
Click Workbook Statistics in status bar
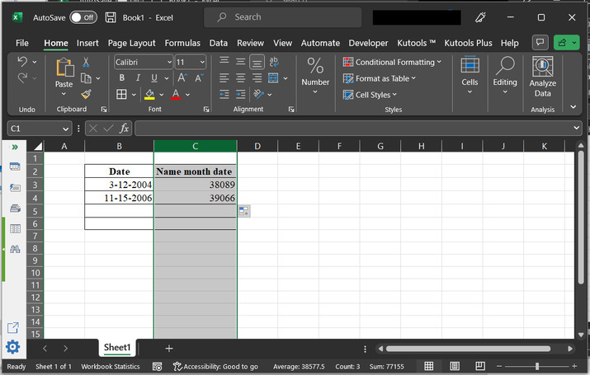[110, 366]
